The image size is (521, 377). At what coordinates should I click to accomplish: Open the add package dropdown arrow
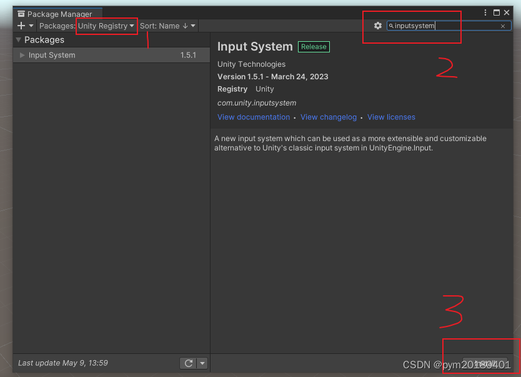[31, 26]
